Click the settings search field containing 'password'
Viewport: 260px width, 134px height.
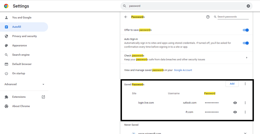pyautogui.click(x=186, y=6)
